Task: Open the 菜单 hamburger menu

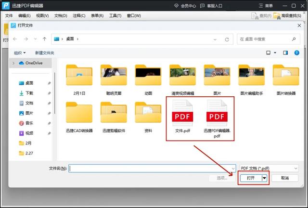Action: point(266,6)
